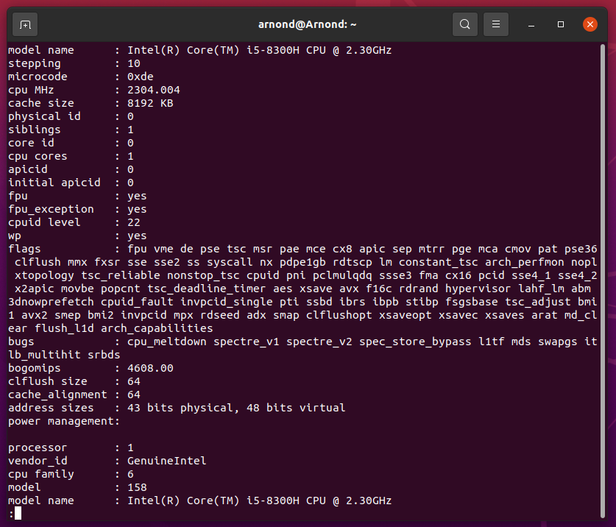616x527 pixels.
Task: Click the 'hypervisor' flag
Action: tap(478, 289)
